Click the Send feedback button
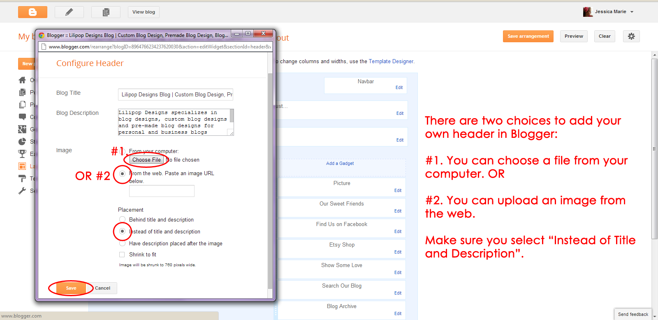 [x=633, y=314]
